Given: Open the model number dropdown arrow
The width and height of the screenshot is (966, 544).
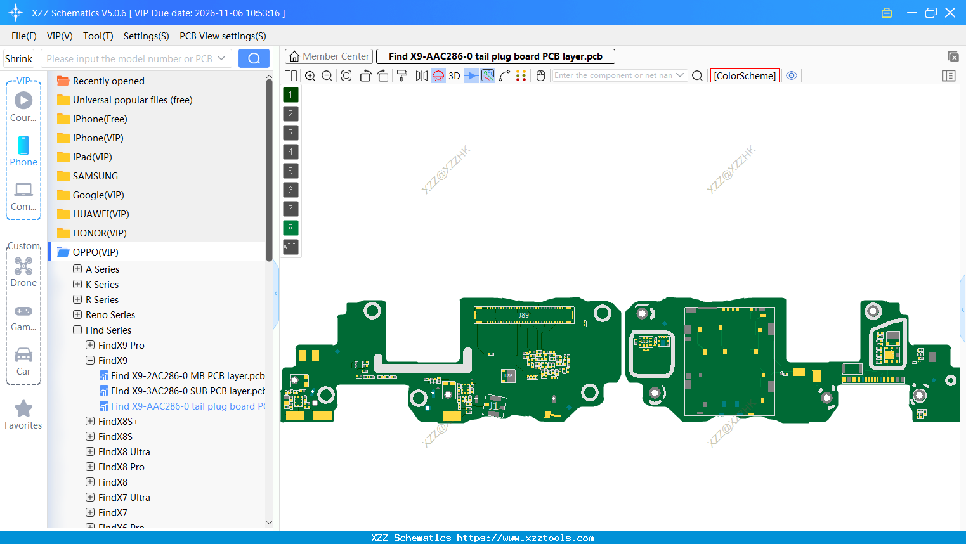Looking at the screenshot, I should pyautogui.click(x=221, y=58).
